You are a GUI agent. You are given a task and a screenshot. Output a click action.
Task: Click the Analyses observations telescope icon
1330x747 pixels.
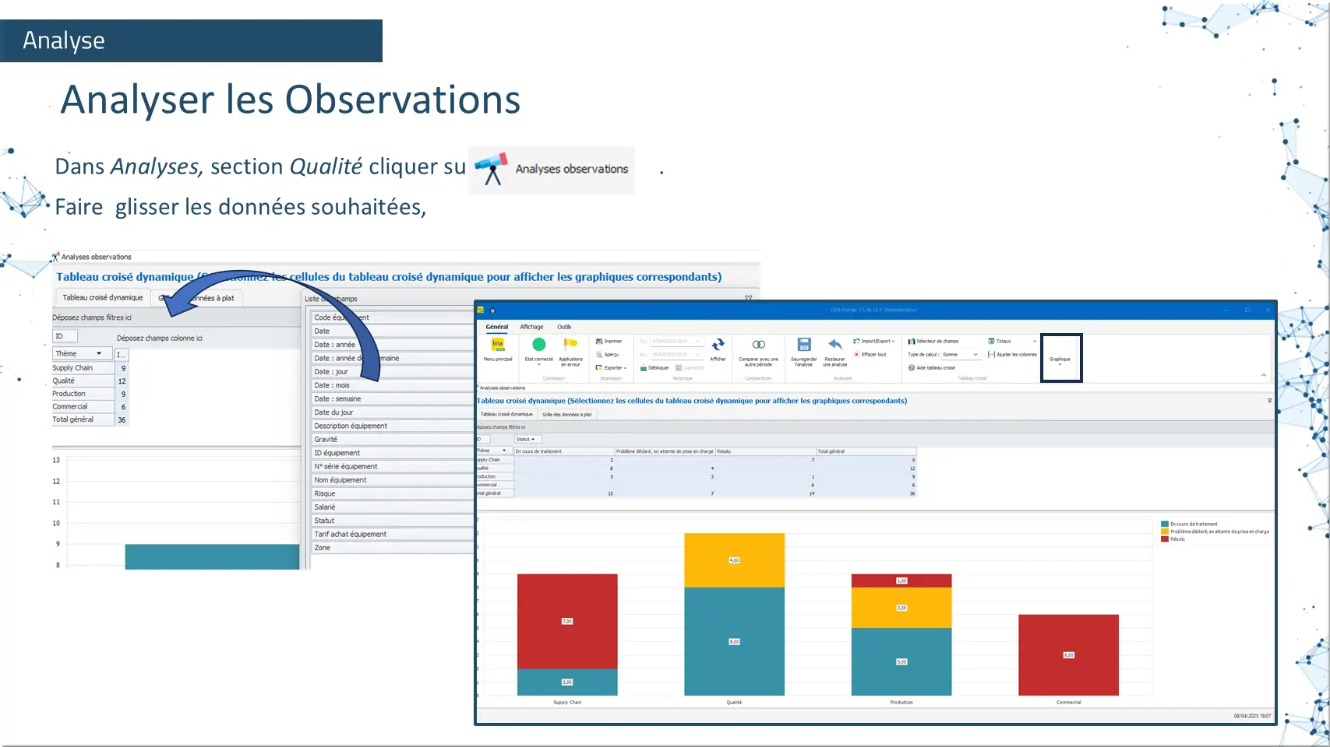pyautogui.click(x=492, y=169)
